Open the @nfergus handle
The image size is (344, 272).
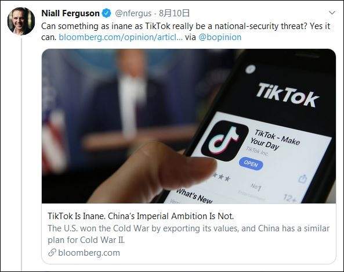click(133, 13)
